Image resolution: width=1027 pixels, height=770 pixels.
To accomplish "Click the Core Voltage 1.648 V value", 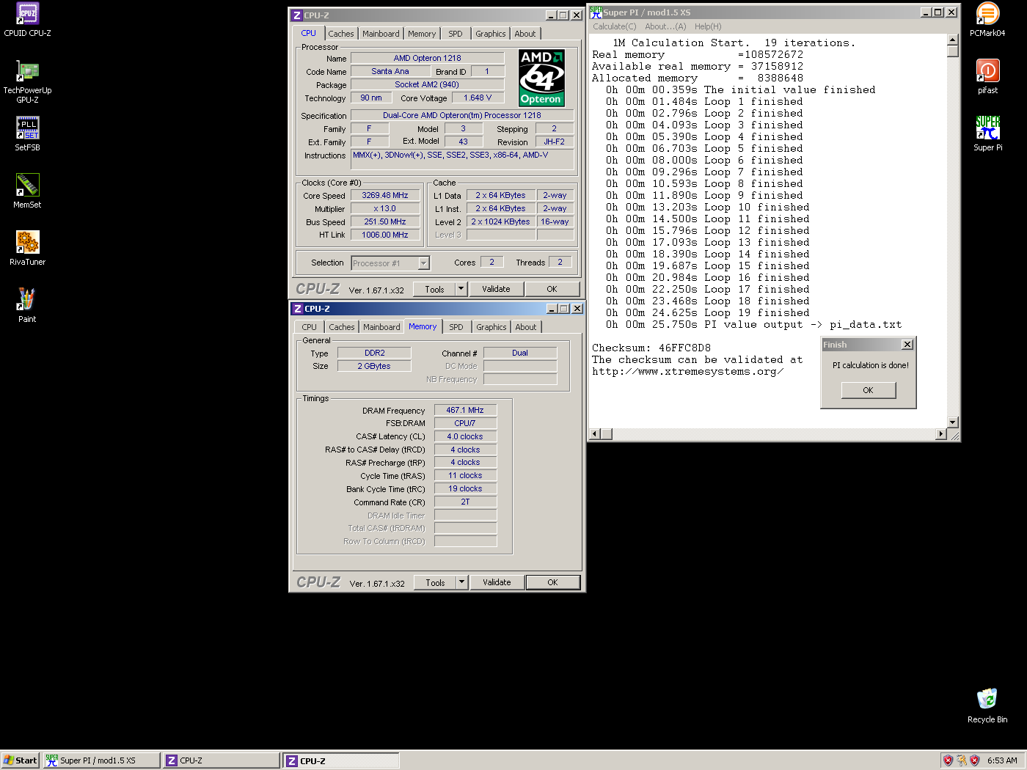I will click(x=478, y=98).
